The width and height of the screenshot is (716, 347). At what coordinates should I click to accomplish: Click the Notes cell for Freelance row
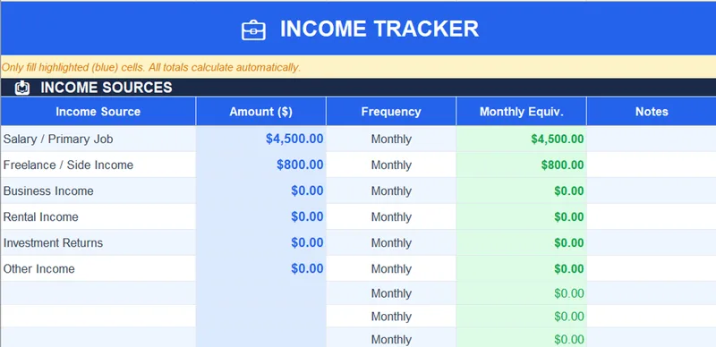point(652,165)
